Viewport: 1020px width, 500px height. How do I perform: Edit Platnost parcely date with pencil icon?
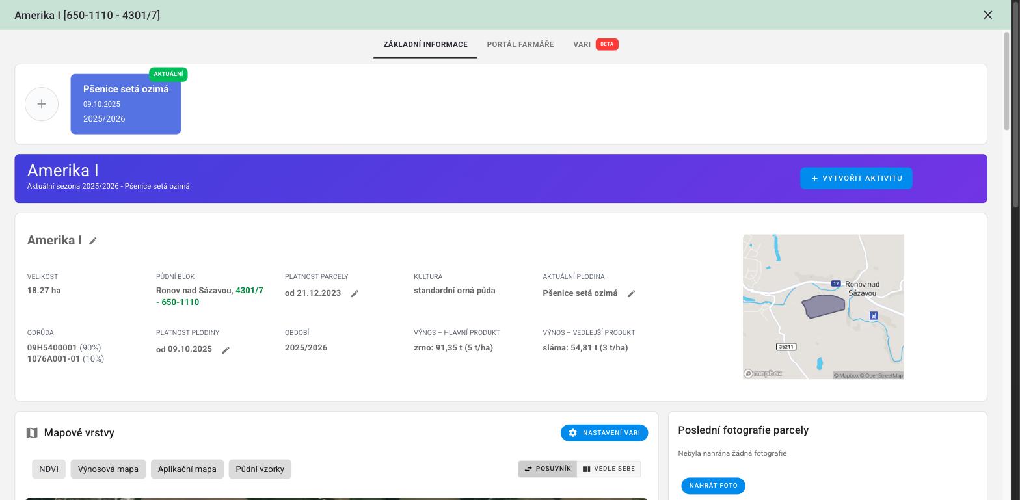coord(355,294)
